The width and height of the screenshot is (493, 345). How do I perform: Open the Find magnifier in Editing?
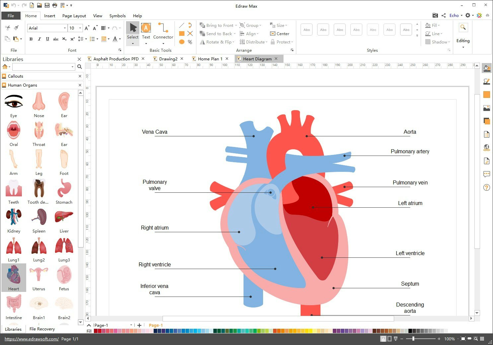[x=463, y=28]
